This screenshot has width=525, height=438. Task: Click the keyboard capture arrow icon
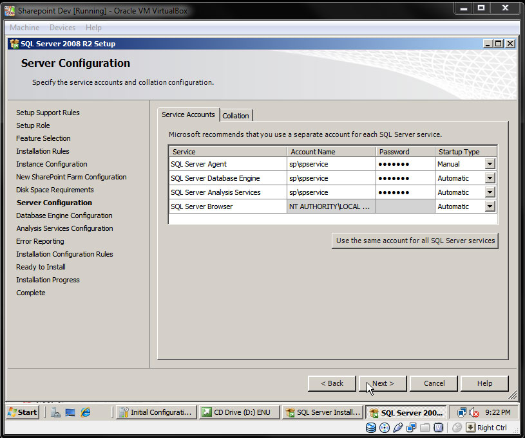click(470, 428)
